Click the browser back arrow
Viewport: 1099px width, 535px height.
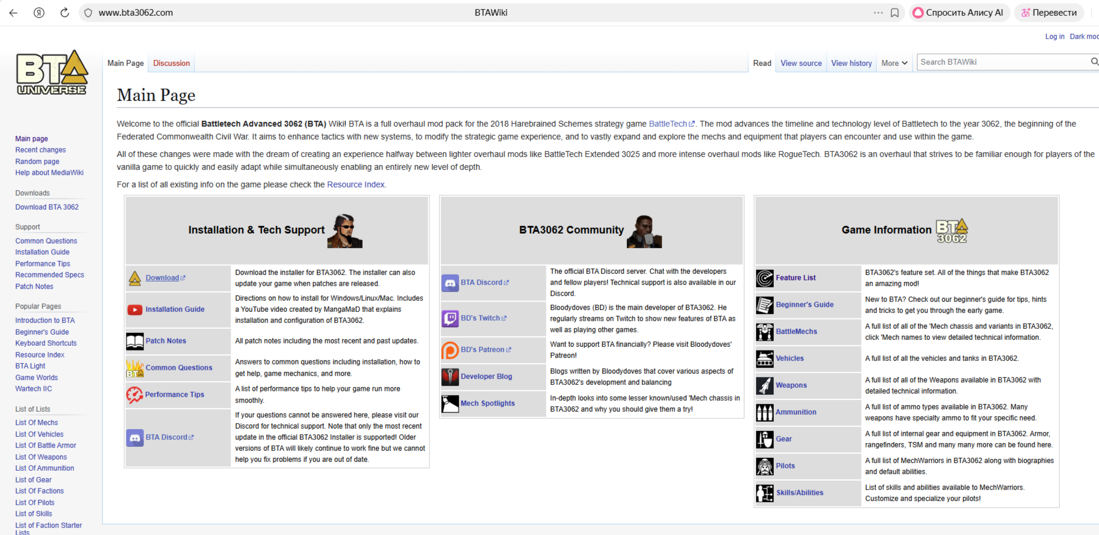(13, 13)
